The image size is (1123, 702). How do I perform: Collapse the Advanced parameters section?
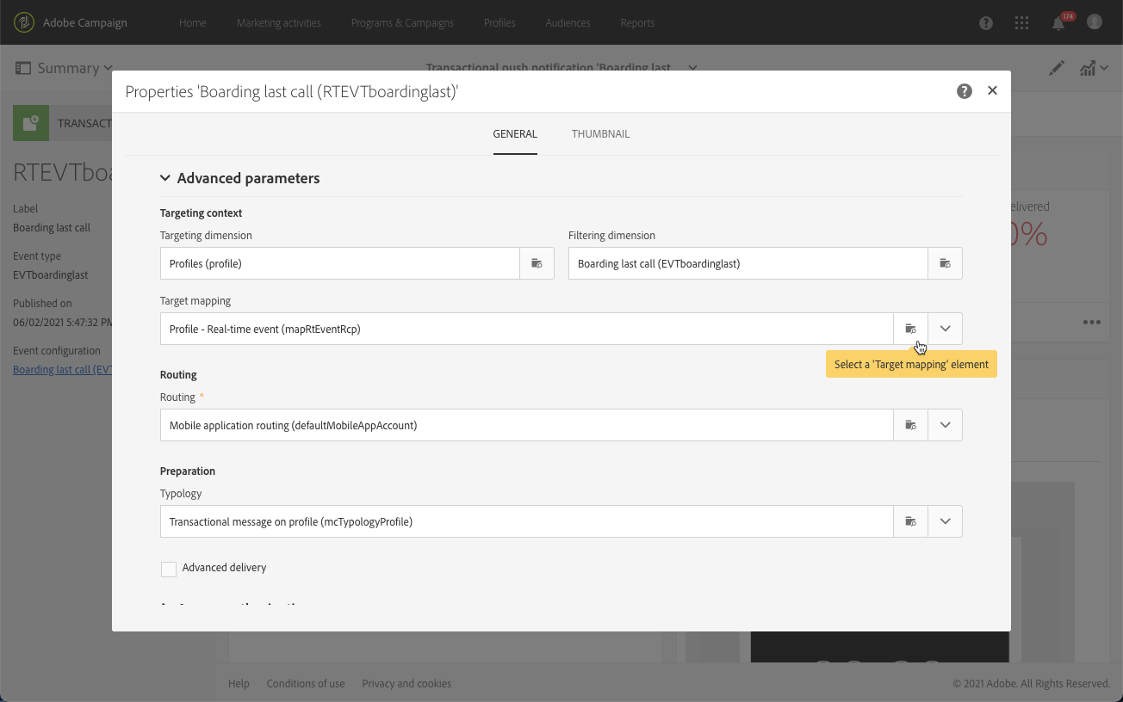(165, 179)
